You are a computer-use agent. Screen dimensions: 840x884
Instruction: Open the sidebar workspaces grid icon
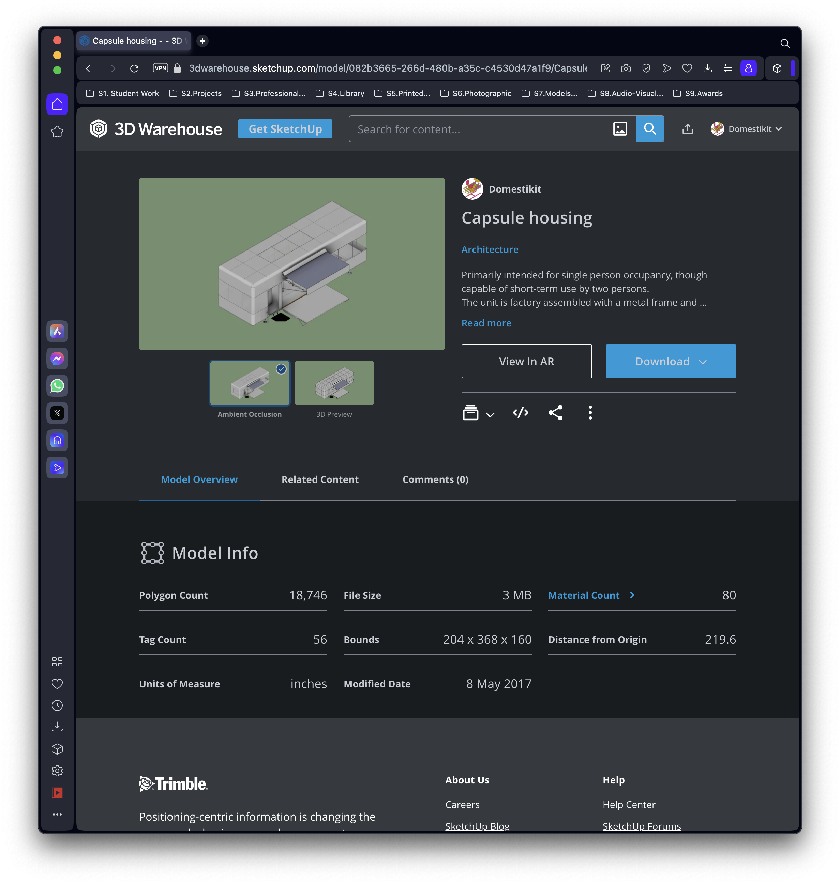click(x=57, y=662)
